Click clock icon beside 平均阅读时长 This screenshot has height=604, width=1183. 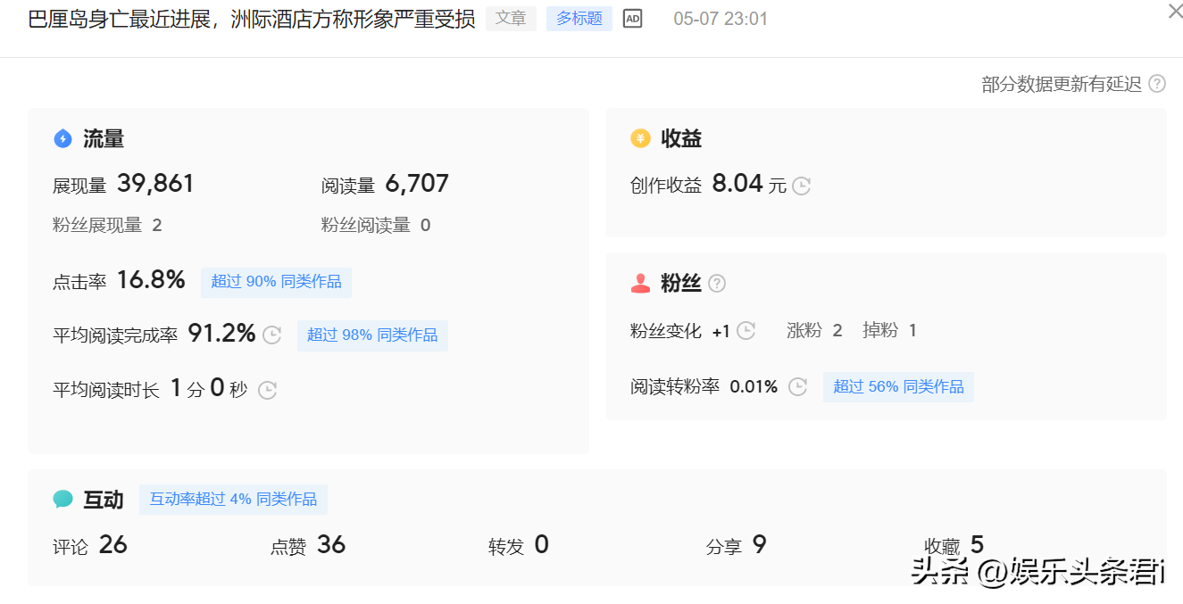coord(267,390)
